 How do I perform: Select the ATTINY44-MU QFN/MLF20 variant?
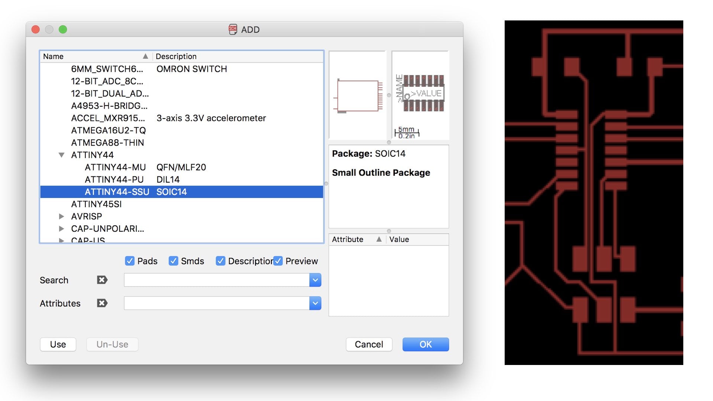coord(182,167)
